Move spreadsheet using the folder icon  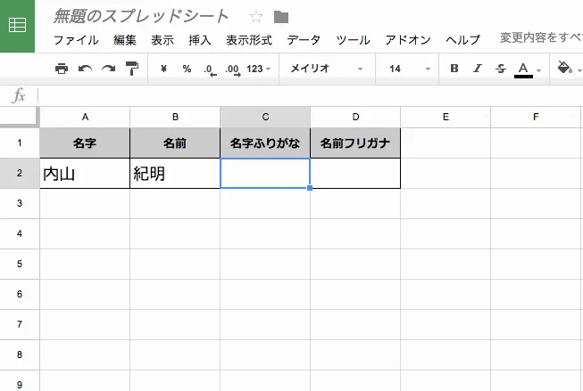pyautogui.click(x=281, y=17)
